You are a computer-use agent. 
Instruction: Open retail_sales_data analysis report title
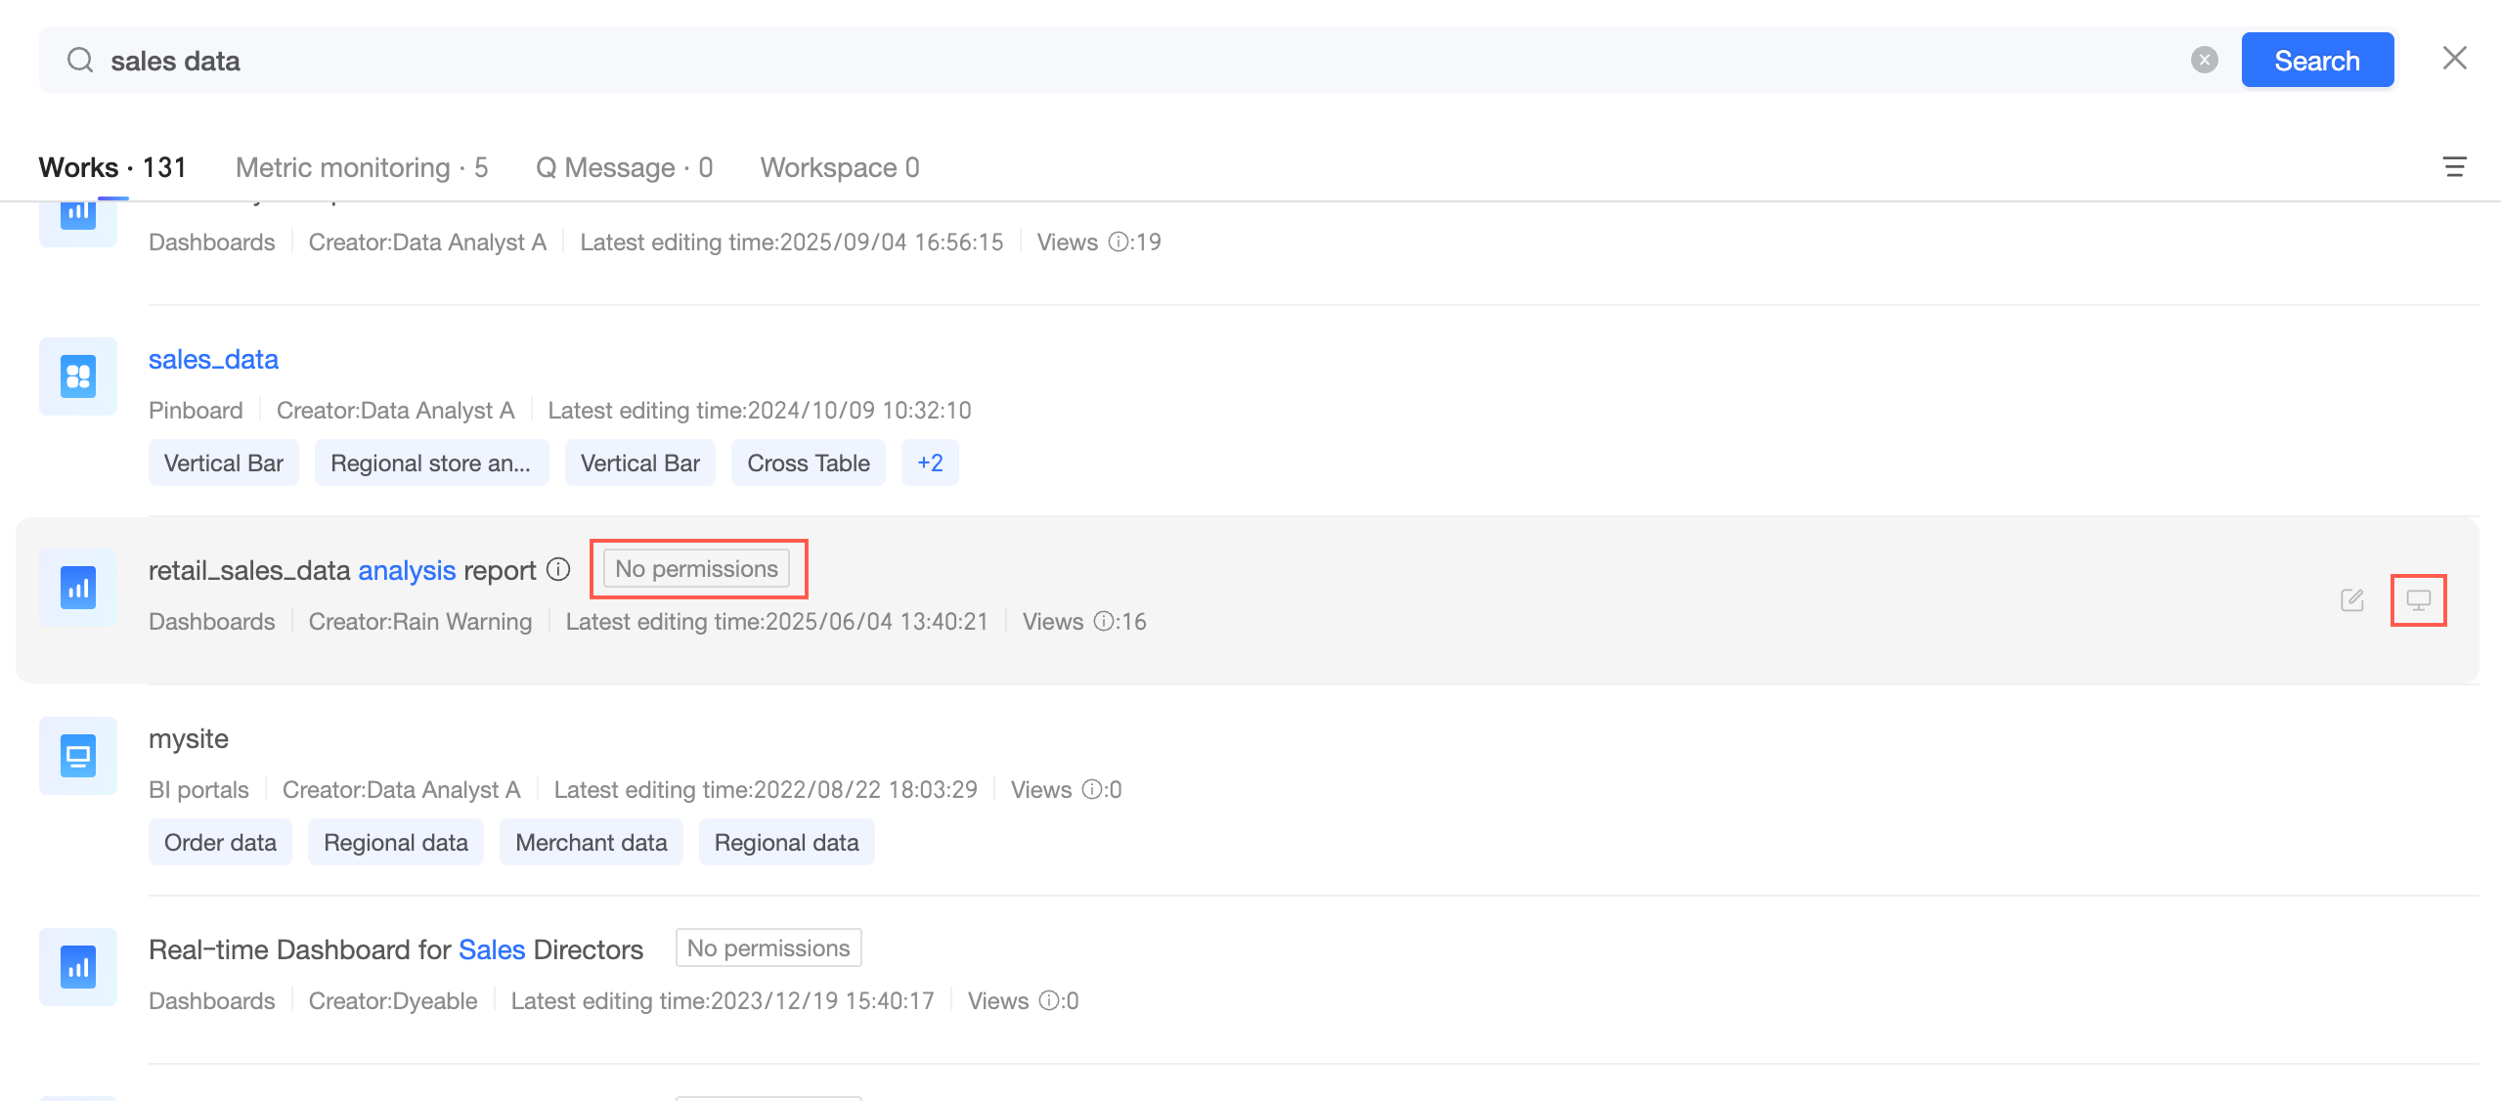(342, 571)
